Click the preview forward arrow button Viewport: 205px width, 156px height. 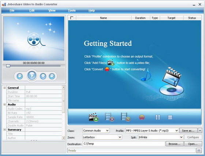pos(52,76)
